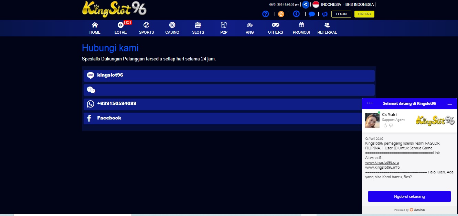Click the blue share icon in the header
The width and height of the screenshot is (458, 216).
tap(306, 4)
